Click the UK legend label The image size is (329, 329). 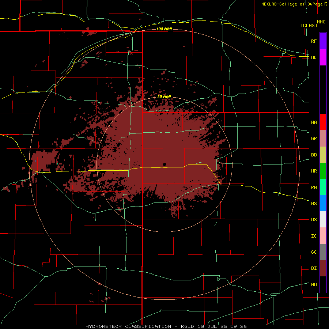pyautogui.click(x=314, y=57)
